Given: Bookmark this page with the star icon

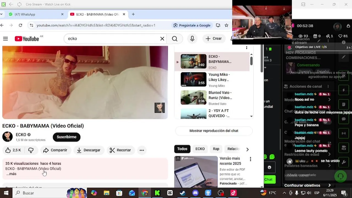Looking at the screenshot, I should [226, 25].
